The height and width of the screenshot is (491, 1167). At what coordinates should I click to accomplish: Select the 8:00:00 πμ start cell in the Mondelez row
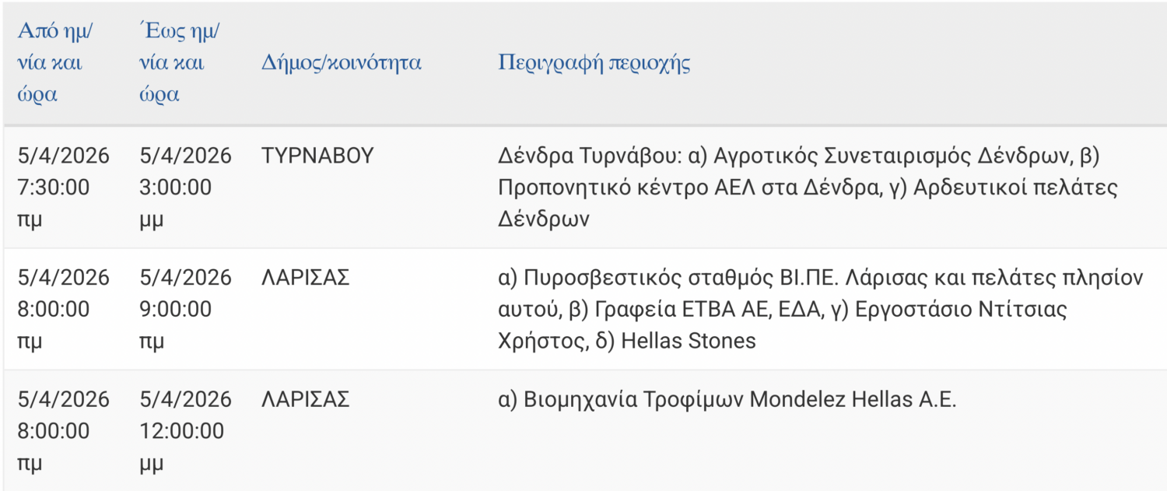(54, 431)
